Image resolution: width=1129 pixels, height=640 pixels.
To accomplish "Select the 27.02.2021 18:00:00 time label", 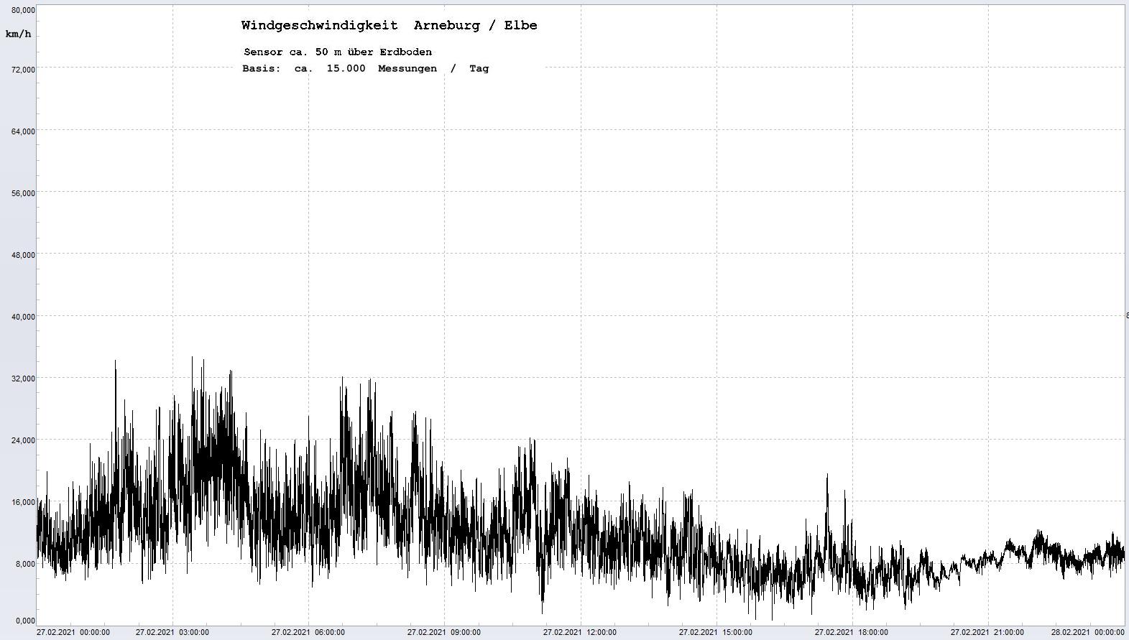I will [851, 632].
